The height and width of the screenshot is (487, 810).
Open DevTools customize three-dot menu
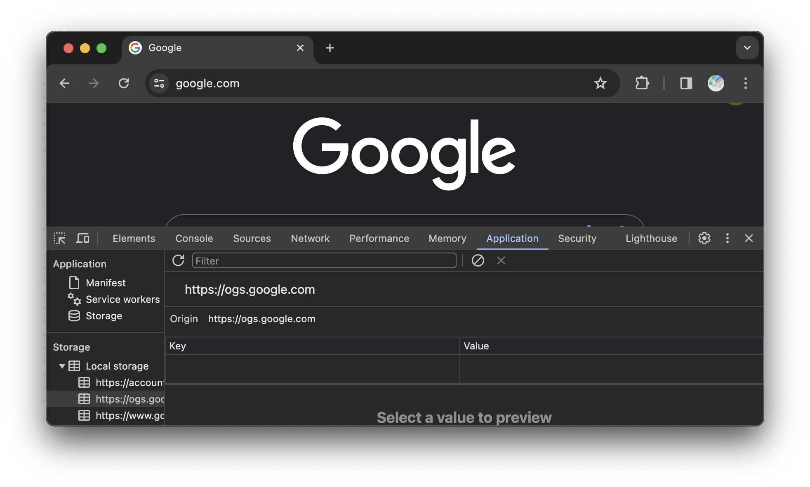coord(727,238)
